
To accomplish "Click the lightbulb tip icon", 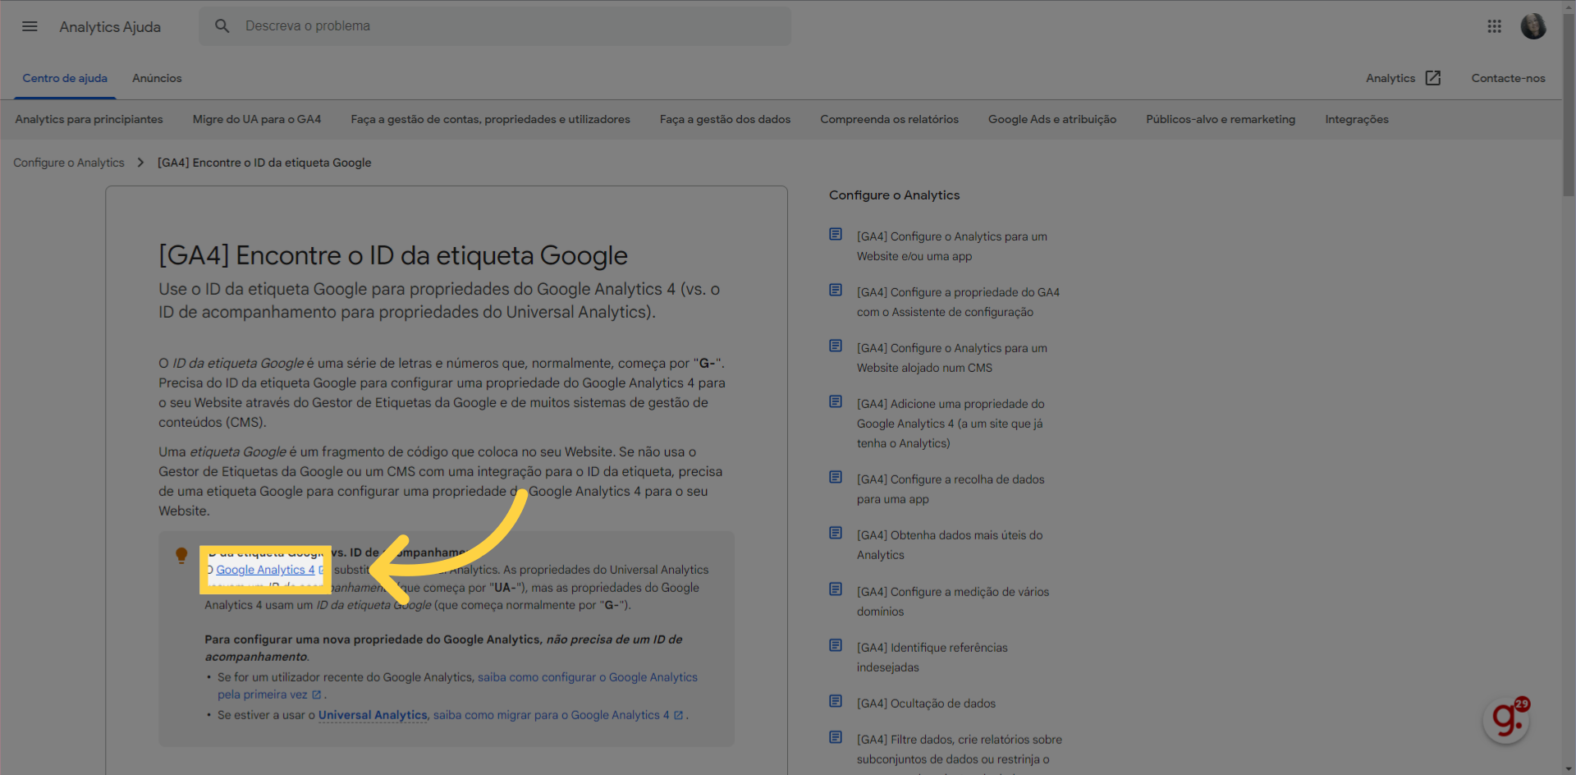I will [x=181, y=556].
